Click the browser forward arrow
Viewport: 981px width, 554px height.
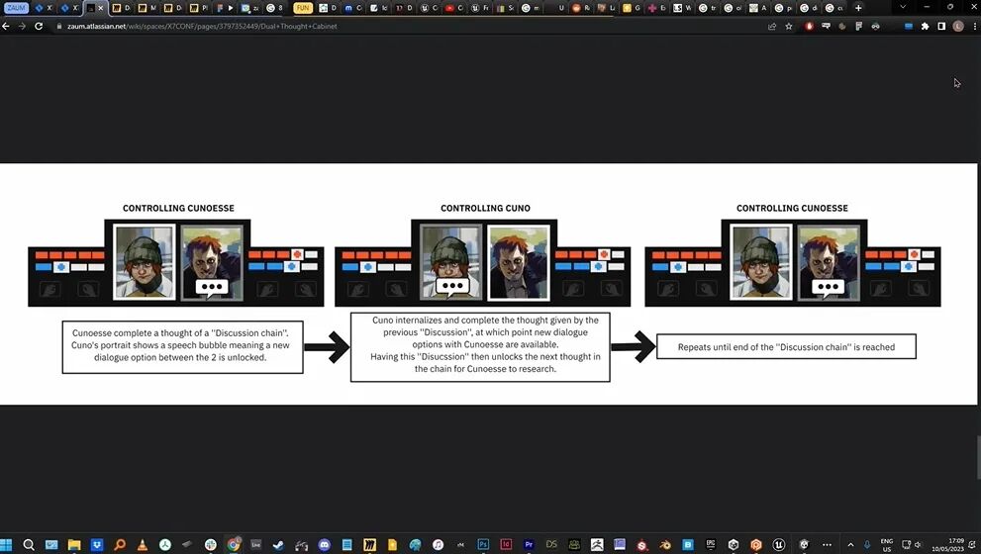(x=23, y=27)
